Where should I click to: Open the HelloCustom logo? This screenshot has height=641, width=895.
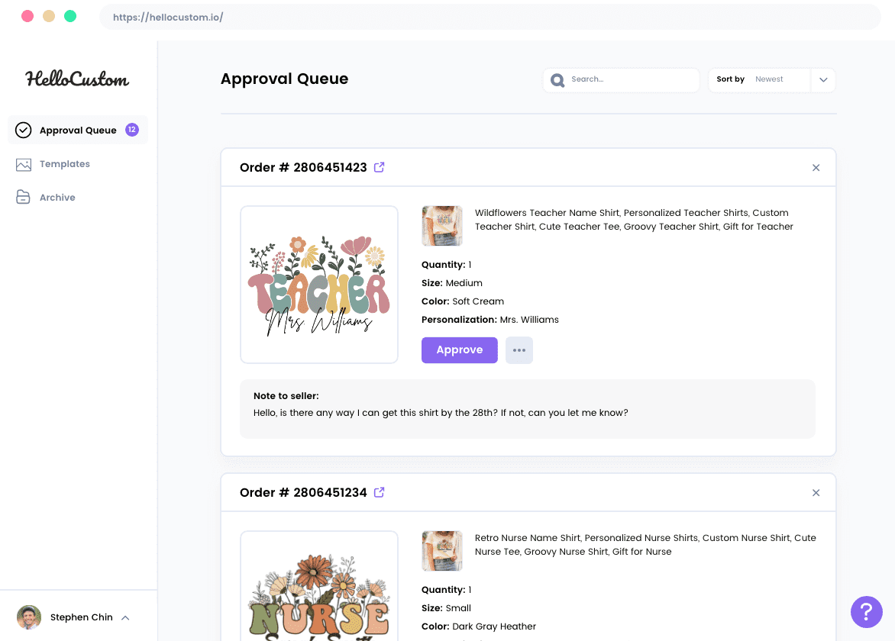point(77,79)
